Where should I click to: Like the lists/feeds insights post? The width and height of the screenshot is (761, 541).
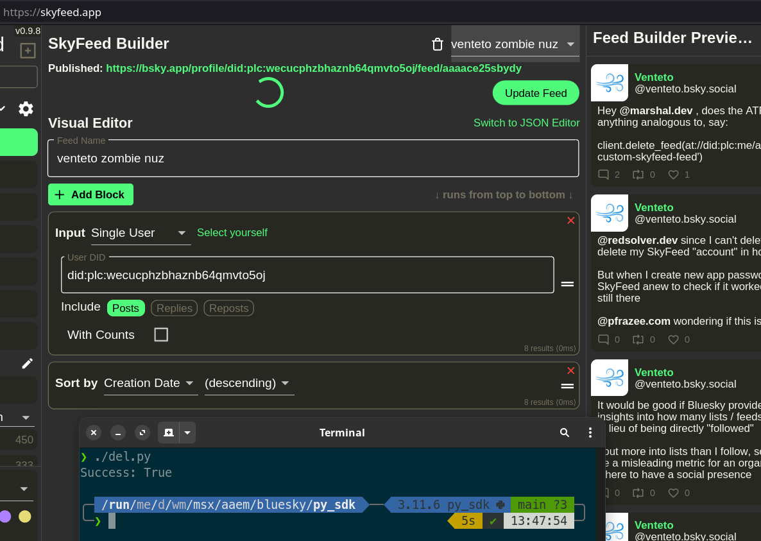click(x=673, y=493)
